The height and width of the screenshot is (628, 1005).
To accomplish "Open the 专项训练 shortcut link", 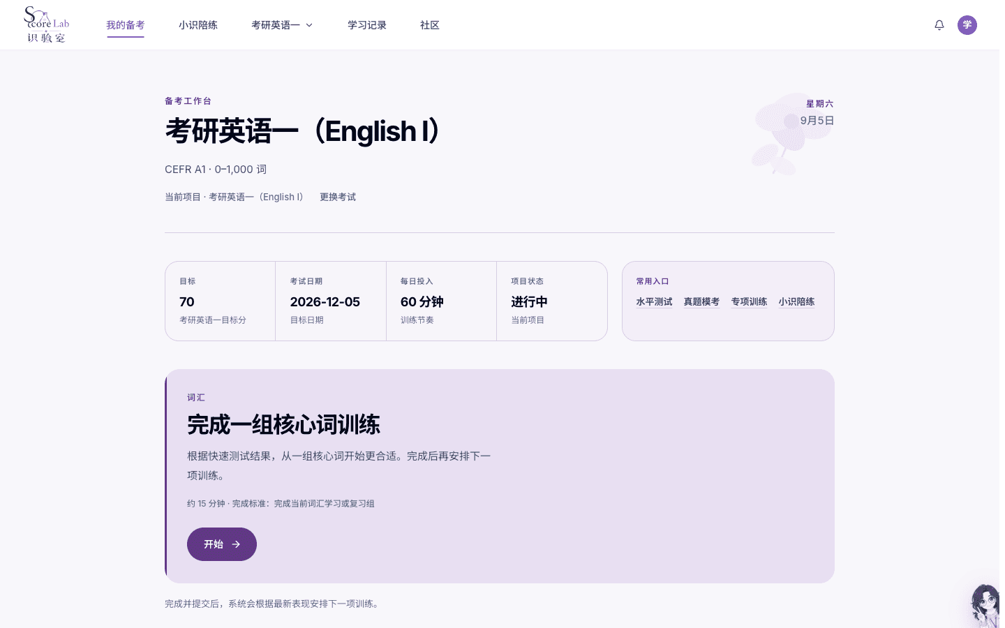I will point(750,301).
